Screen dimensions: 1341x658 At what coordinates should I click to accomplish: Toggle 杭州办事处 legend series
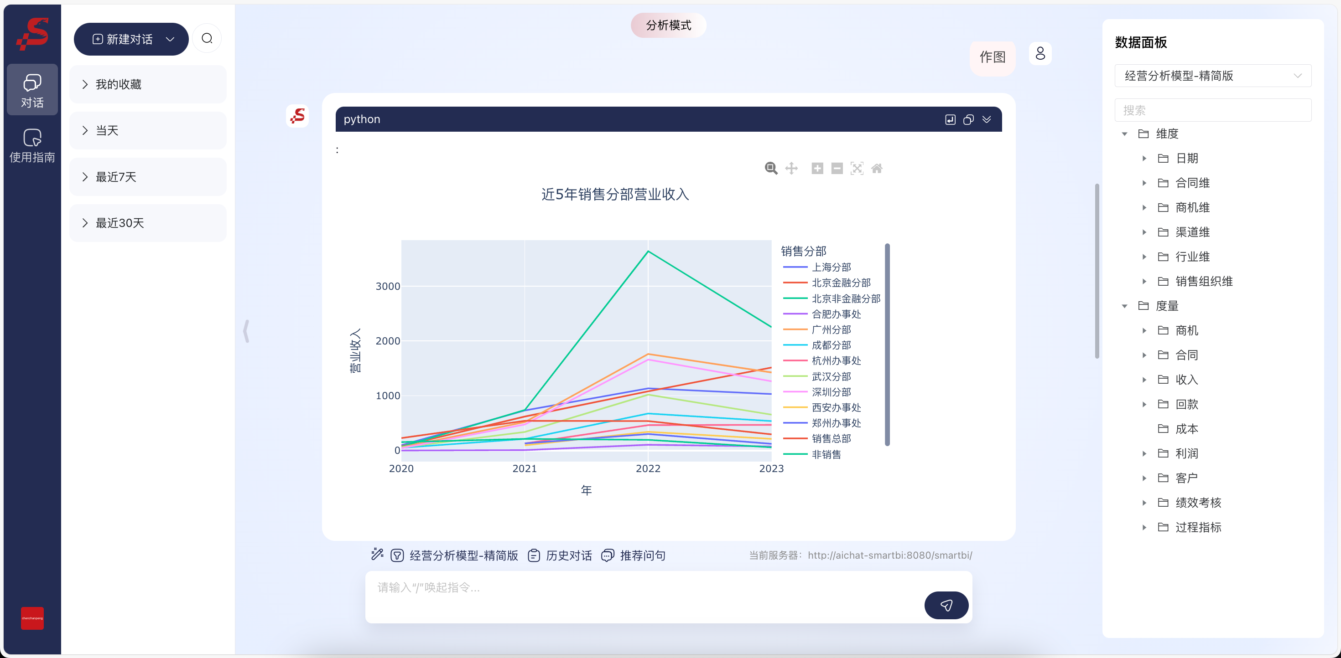pyautogui.click(x=822, y=361)
